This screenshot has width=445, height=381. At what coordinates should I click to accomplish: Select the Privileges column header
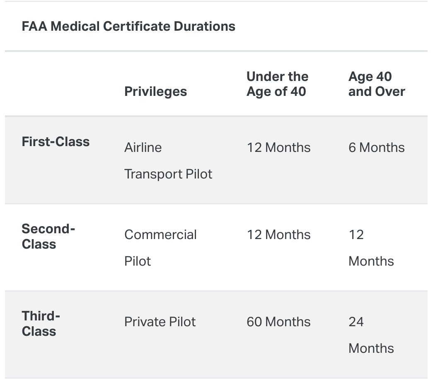pos(155,91)
